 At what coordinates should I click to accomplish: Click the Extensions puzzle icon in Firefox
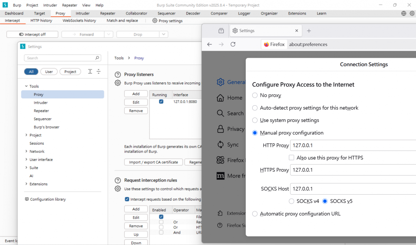[220, 213]
